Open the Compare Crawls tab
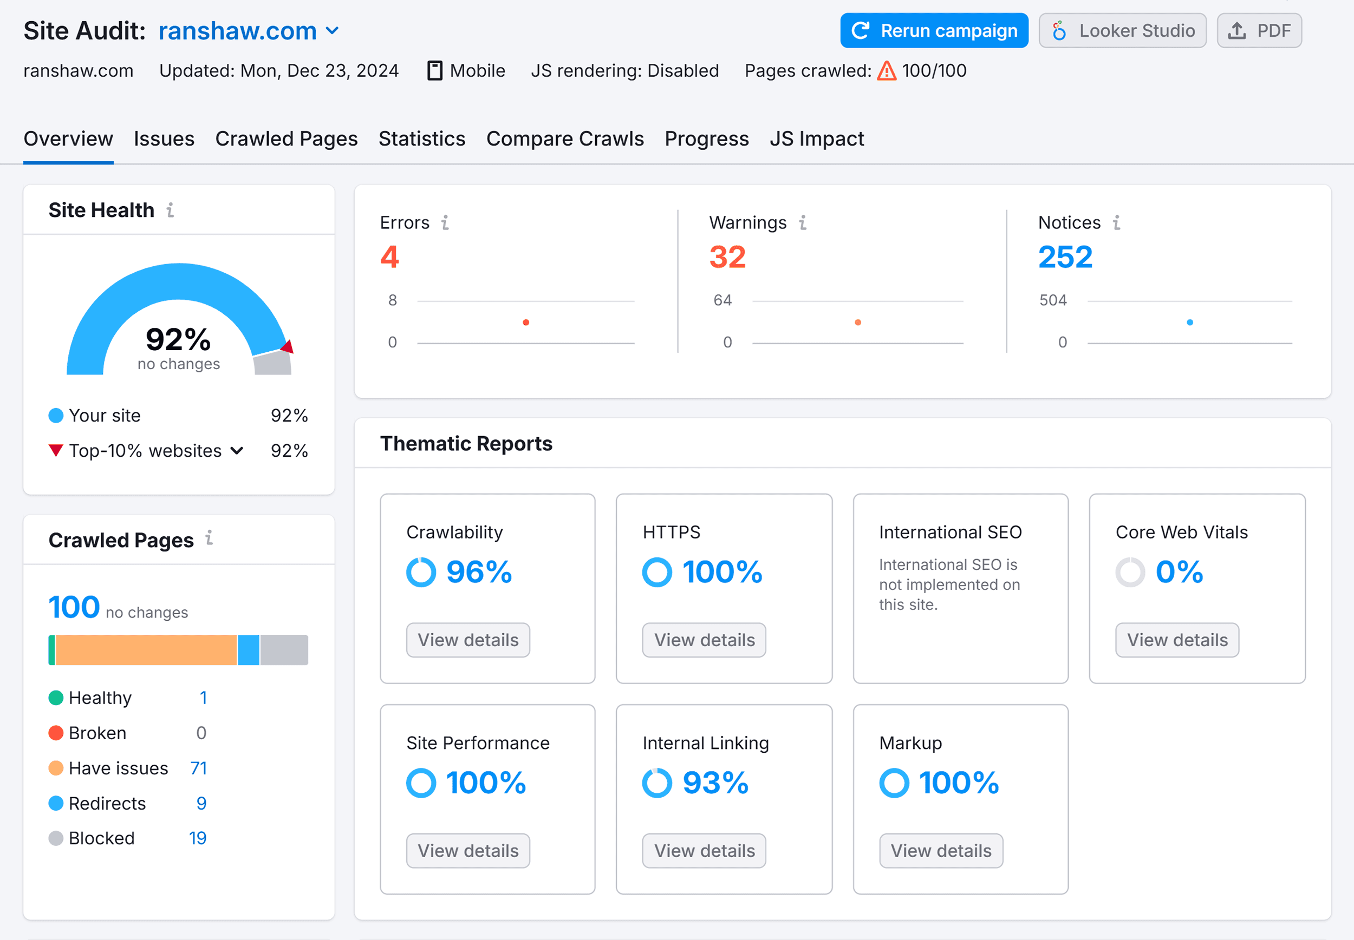Viewport: 1354px width, 940px height. tap(565, 139)
